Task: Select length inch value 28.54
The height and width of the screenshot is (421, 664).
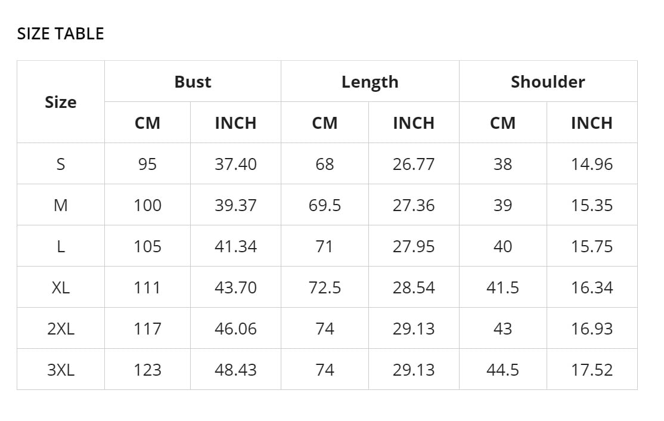Action: click(x=414, y=287)
